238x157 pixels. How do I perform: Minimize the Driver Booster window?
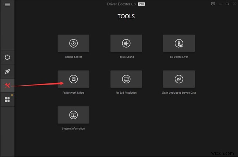pos(220,4)
